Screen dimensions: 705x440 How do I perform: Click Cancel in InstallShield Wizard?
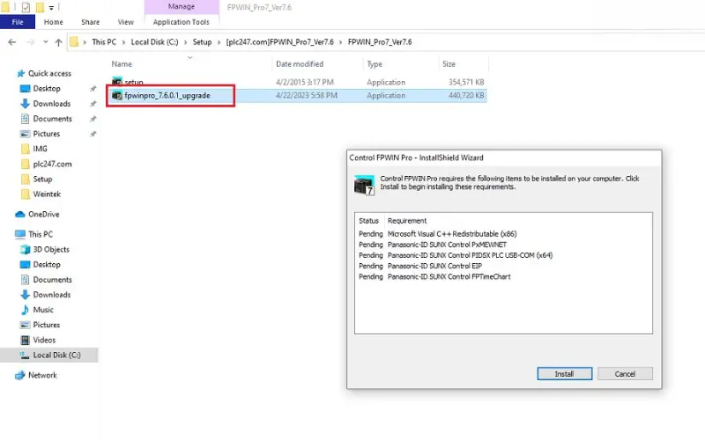pyautogui.click(x=625, y=373)
